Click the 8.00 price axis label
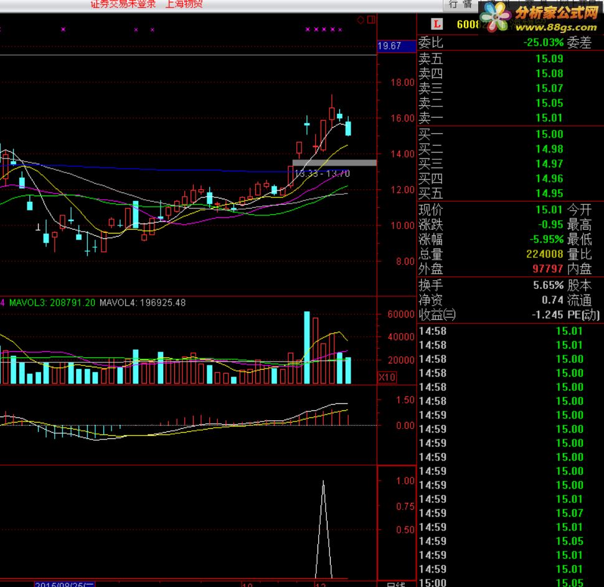This screenshot has height=587, width=604. pyautogui.click(x=405, y=261)
